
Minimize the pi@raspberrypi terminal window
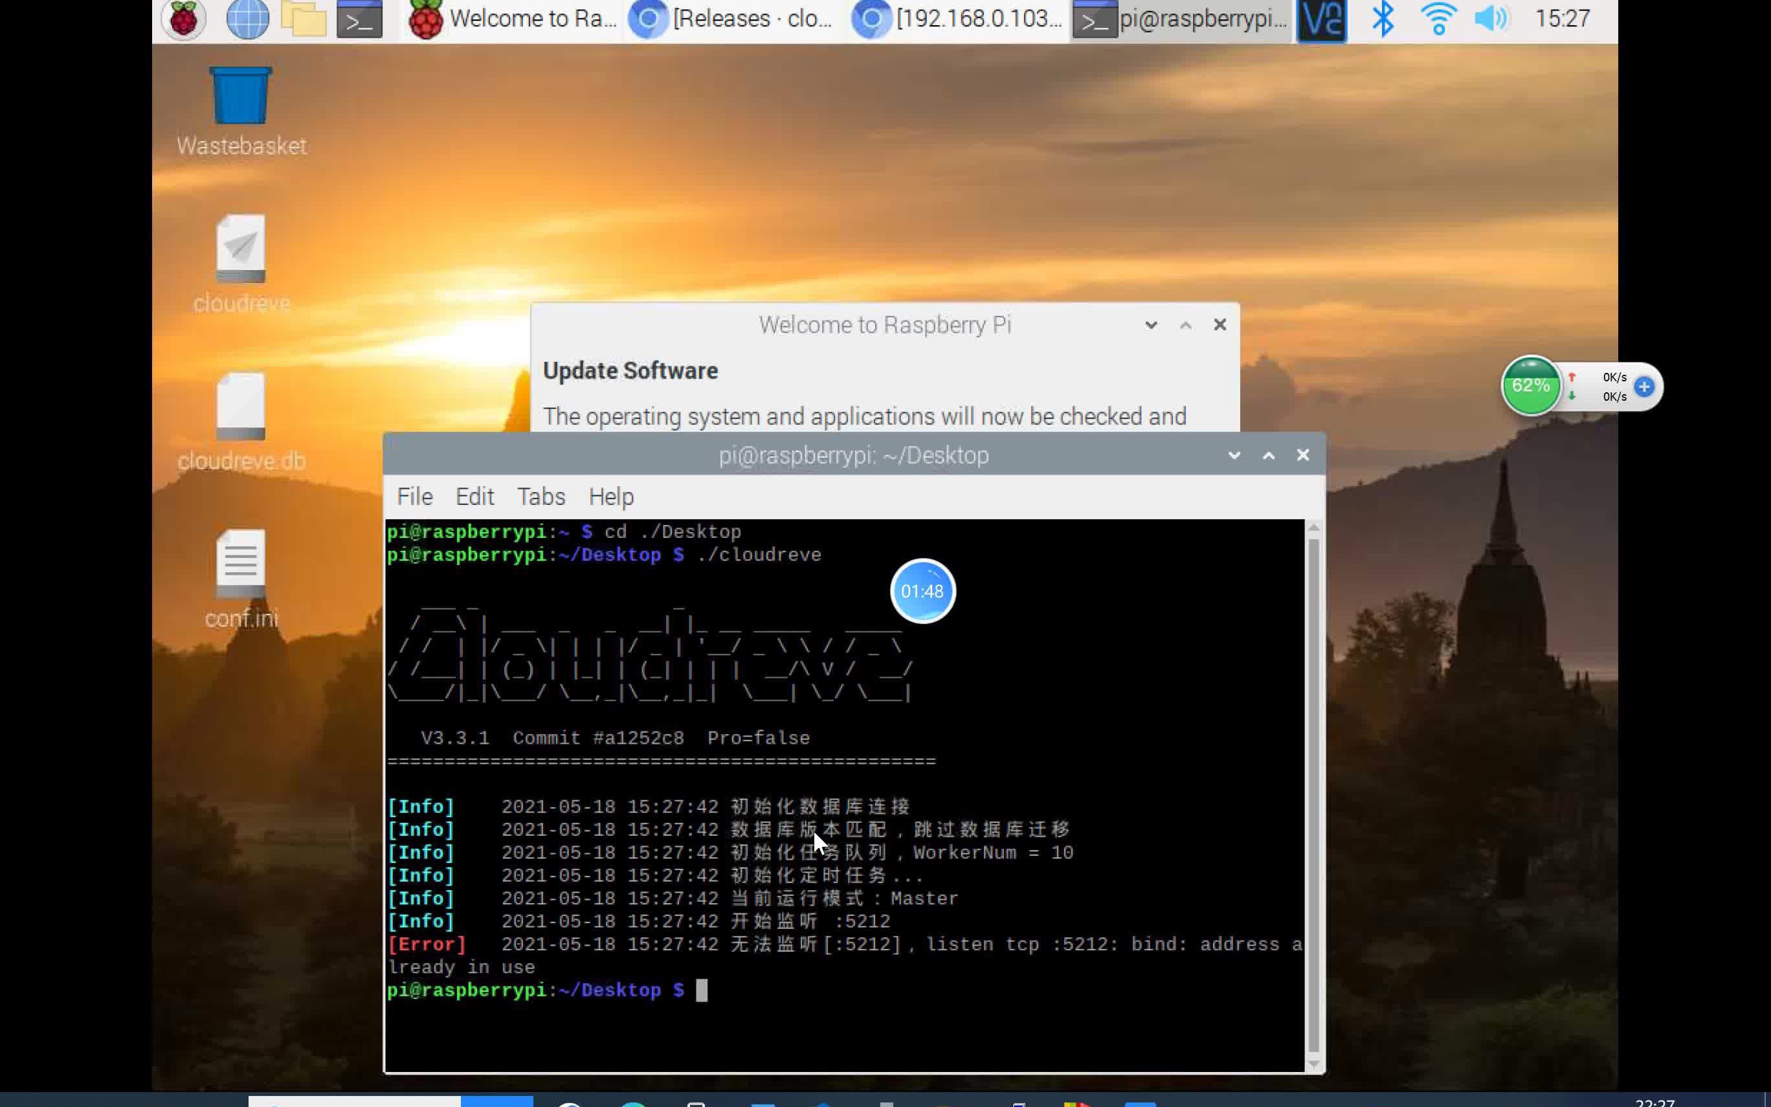point(1234,455)
